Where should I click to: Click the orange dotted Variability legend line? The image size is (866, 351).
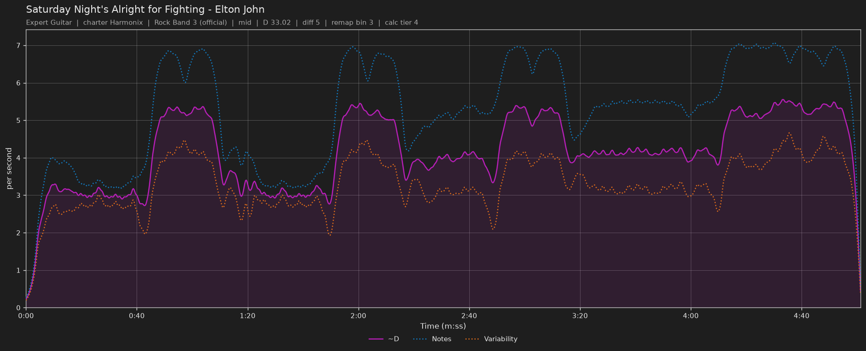tap(472, 339)
